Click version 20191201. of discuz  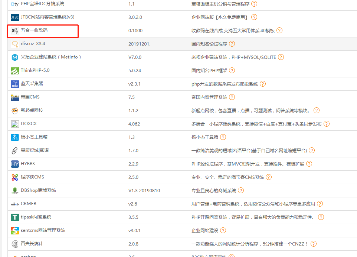pos(139,44)
